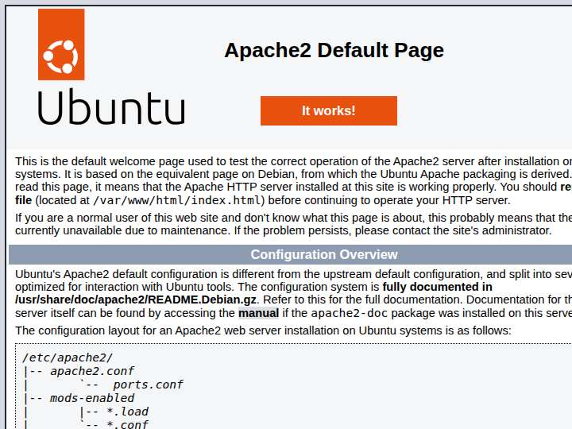Click the "Configuration Overview" section header
The image size is (572, 429).
324,254
